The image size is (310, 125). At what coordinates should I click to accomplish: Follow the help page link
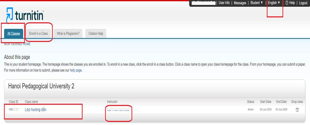tap(76, 70)
